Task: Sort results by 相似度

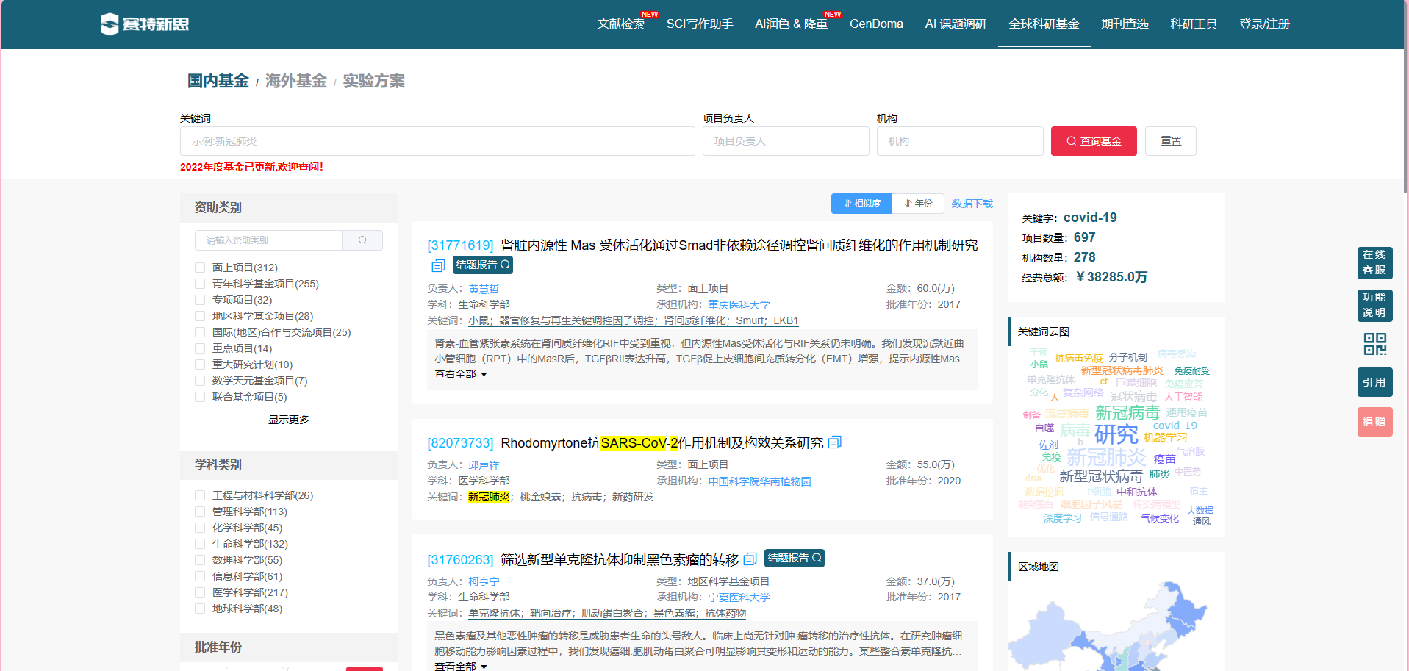Action: click(x=861, y=204)
